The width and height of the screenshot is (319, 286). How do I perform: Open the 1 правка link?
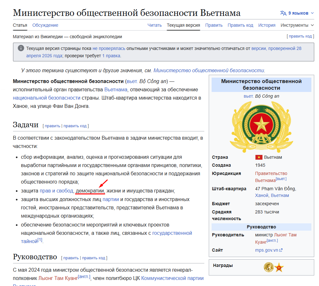(111, 56)
